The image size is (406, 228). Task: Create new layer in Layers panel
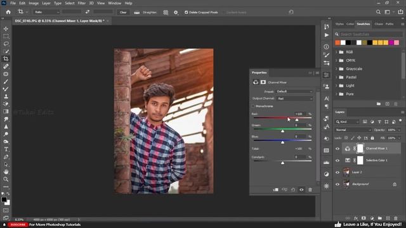click(x=388, y=218)
